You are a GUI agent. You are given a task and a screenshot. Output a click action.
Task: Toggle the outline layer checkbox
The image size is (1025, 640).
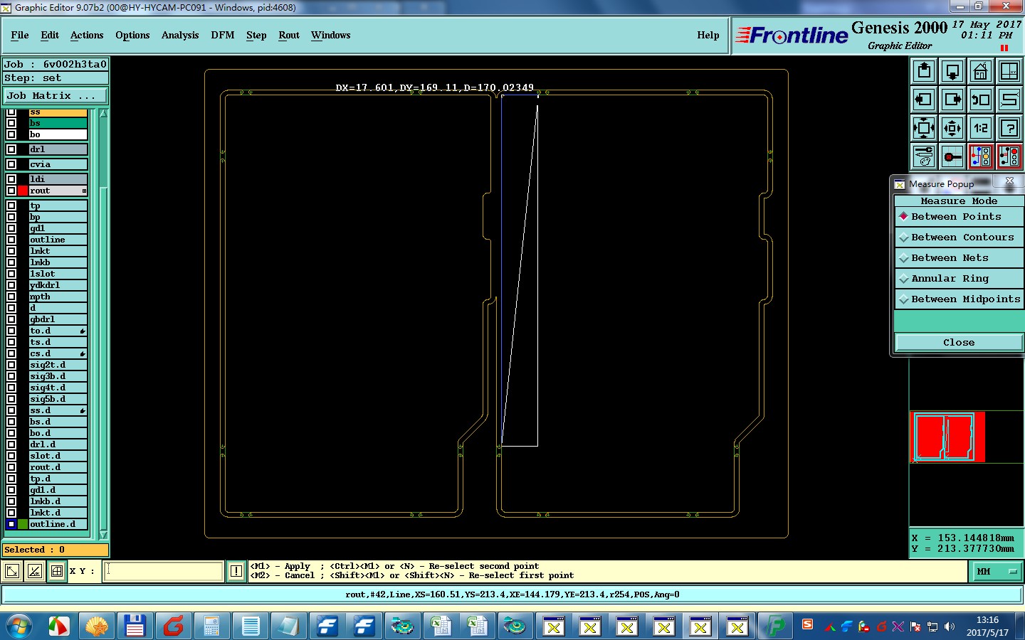click(11, 240)
